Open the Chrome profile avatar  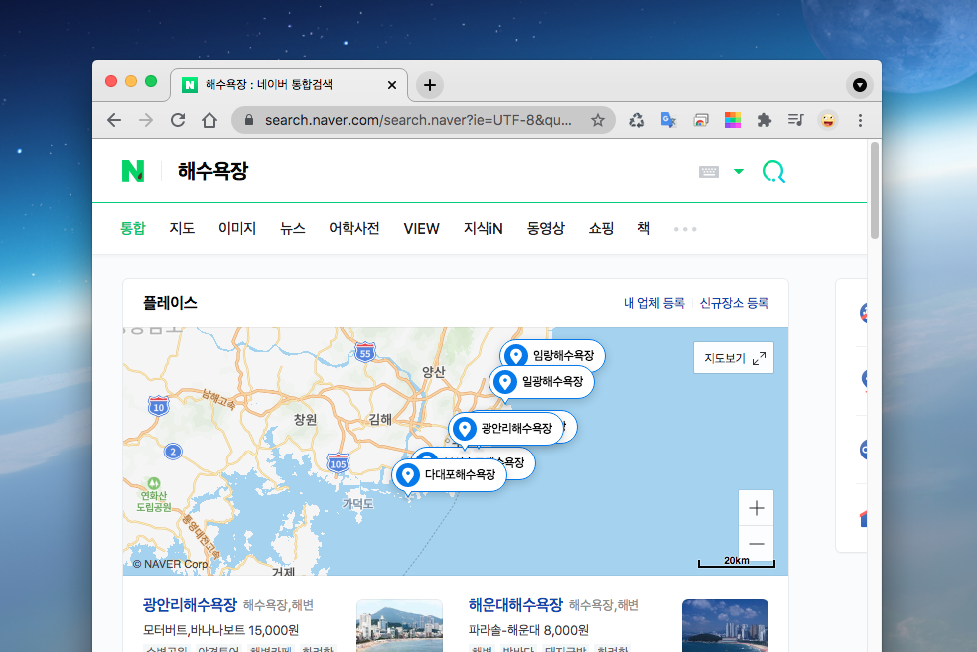point(828,120)
